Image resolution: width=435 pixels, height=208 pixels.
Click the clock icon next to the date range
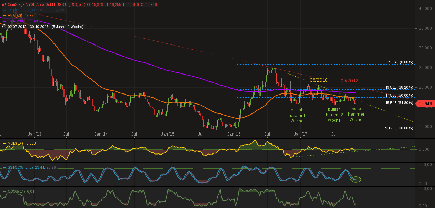(4, 26)
